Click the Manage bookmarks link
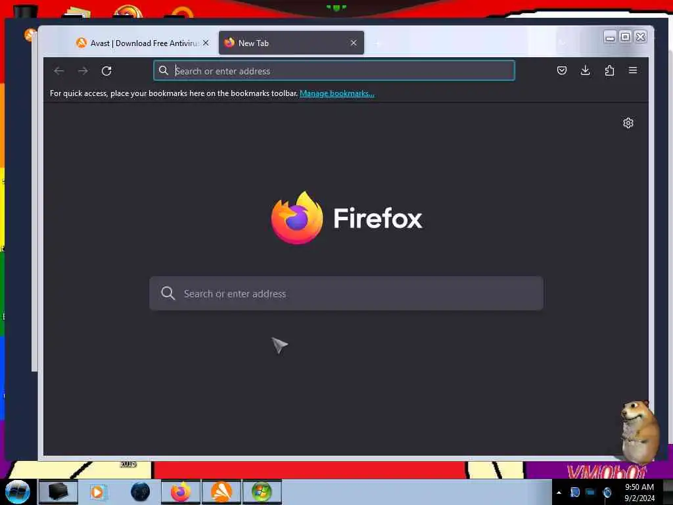The width and height of the screenshot is (673, 505). click(337, 93)
